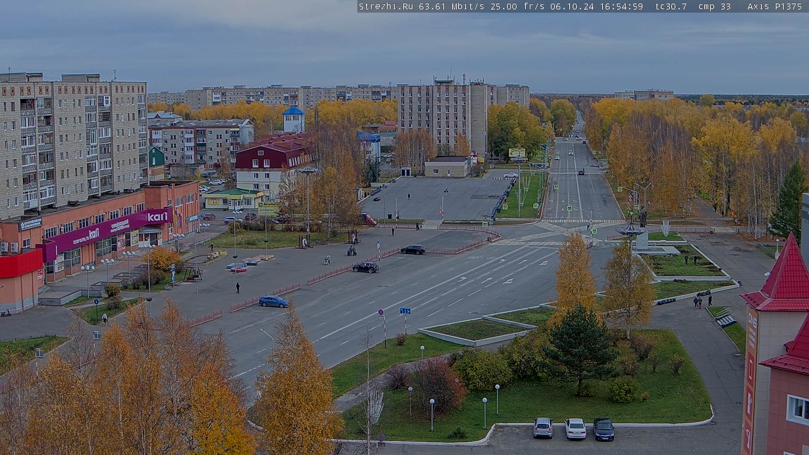This screenshot has width=809, height=455.
Task: Click the "Strezhi.Ru" overlay text
Action: pos(386,6)
